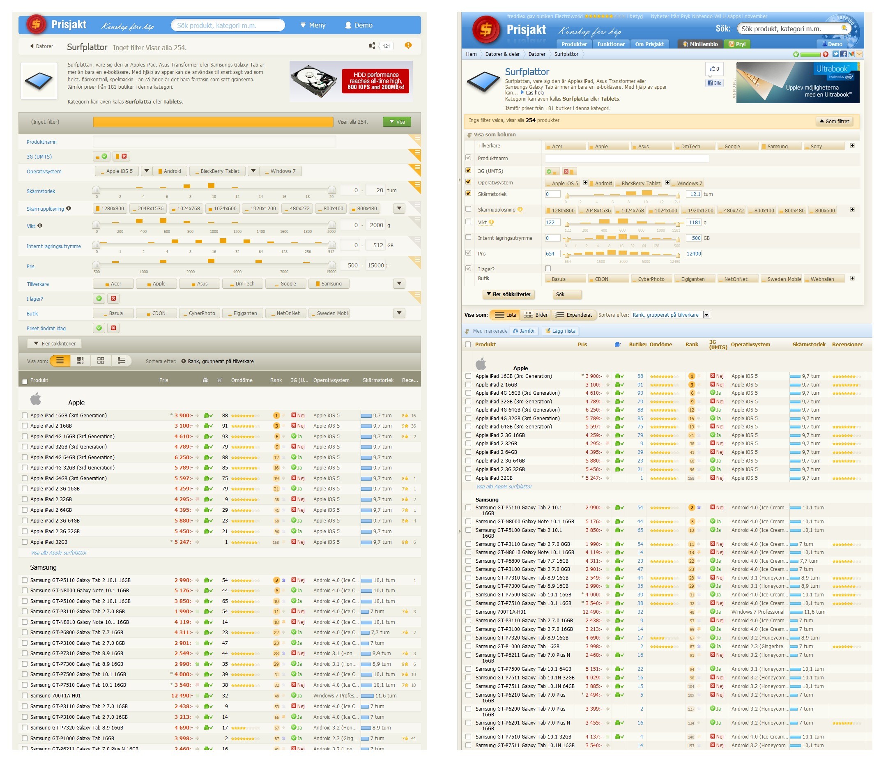
Task: Open the Pryl tab on right page
Action: (x=737, y=44)
